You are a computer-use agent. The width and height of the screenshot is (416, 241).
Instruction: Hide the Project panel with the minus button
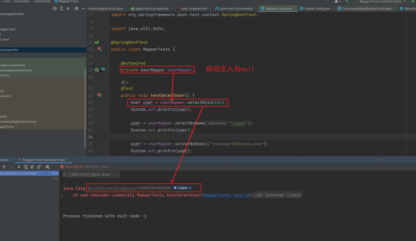pos(83,8)
